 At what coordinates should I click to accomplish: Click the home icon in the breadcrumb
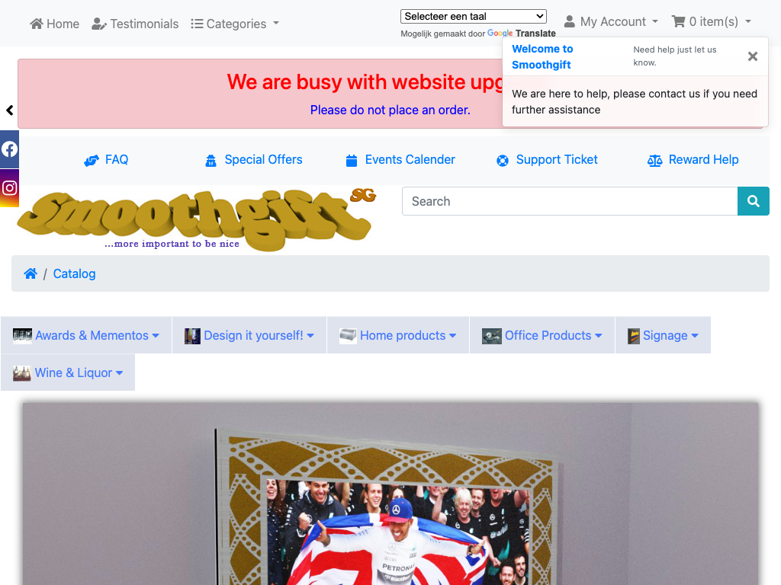click(31, 273)
